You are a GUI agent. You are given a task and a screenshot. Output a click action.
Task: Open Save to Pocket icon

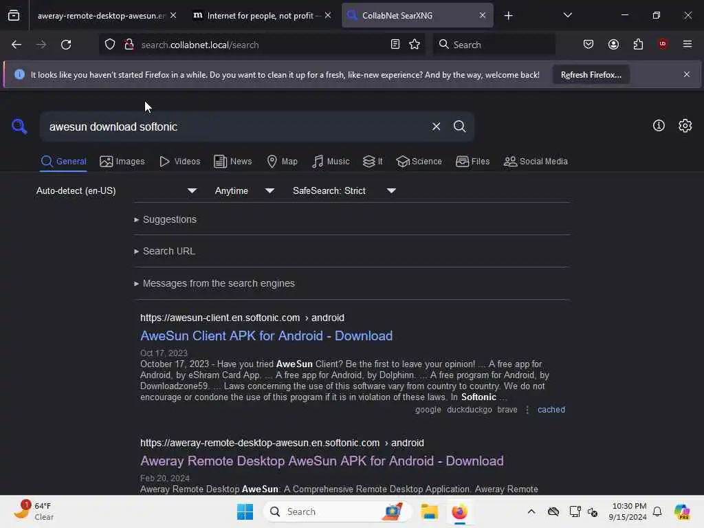588,44
